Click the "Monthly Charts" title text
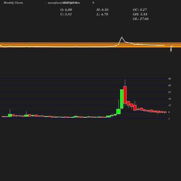Image resolution: width=181 pixels, height=181 pixels. point(13,3)
